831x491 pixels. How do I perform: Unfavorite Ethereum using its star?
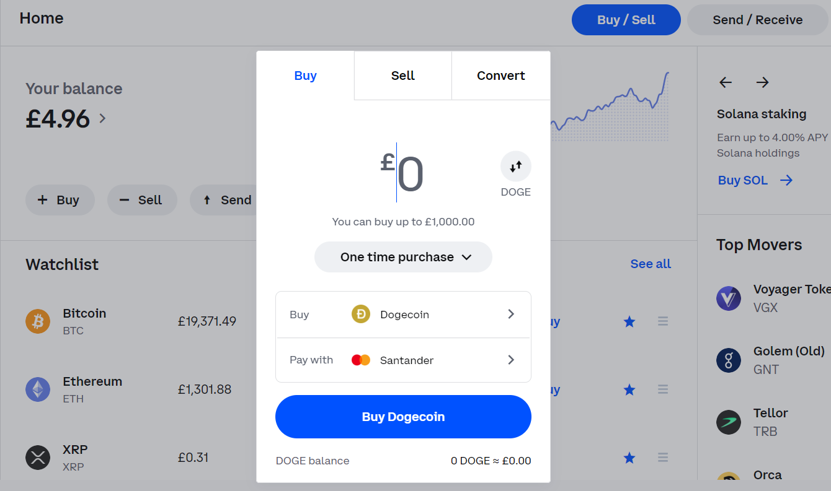coord(629,389)
